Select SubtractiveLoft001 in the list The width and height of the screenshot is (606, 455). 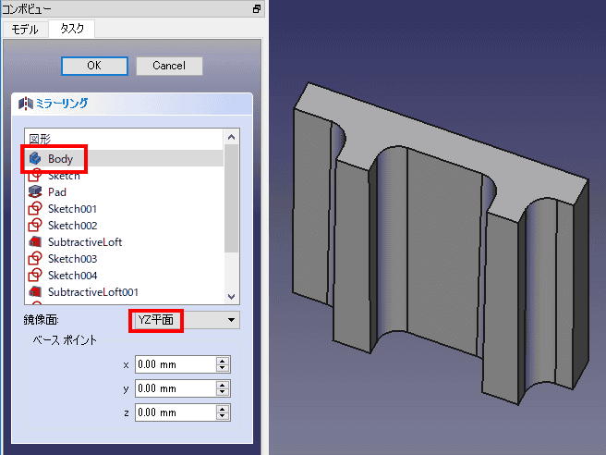[124, 291]
